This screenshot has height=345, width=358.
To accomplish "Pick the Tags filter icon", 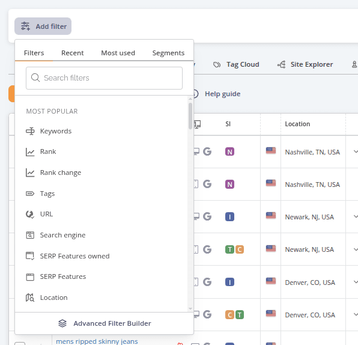I will click(x=30, y=194).
